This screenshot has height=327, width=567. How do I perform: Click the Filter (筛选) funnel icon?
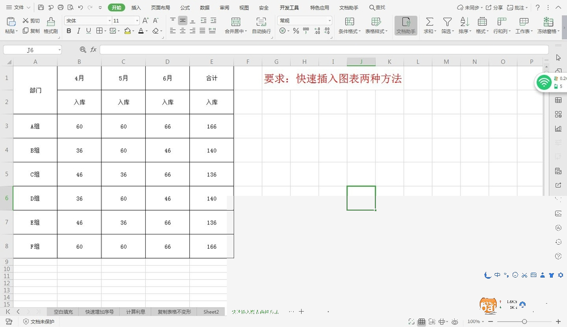tap(447, 22)
